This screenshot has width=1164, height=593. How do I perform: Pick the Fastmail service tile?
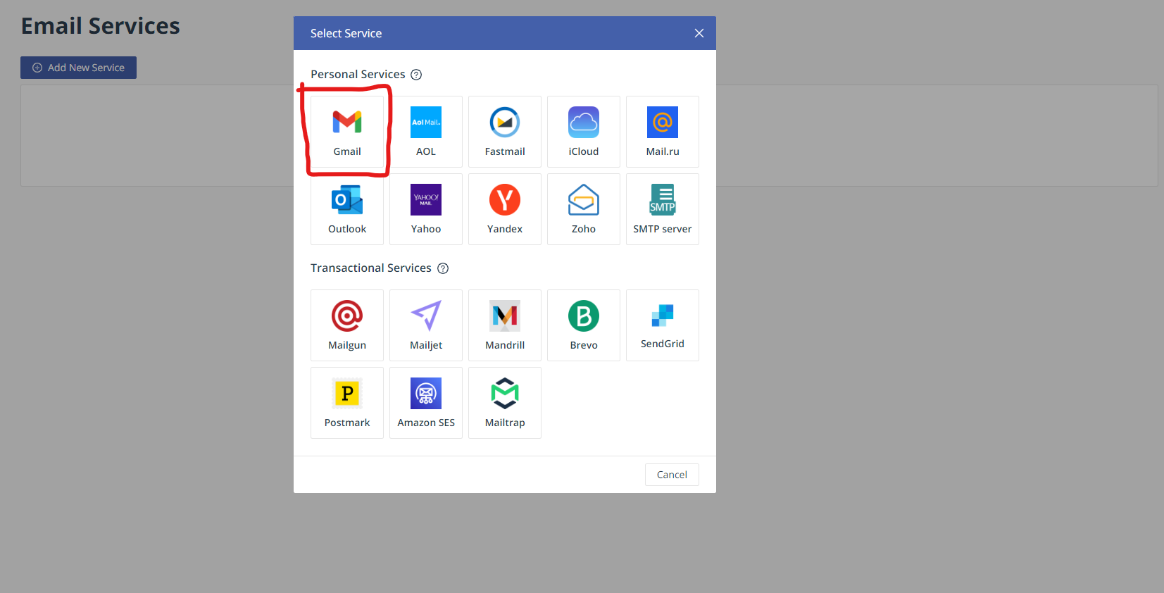coord(505,132)
